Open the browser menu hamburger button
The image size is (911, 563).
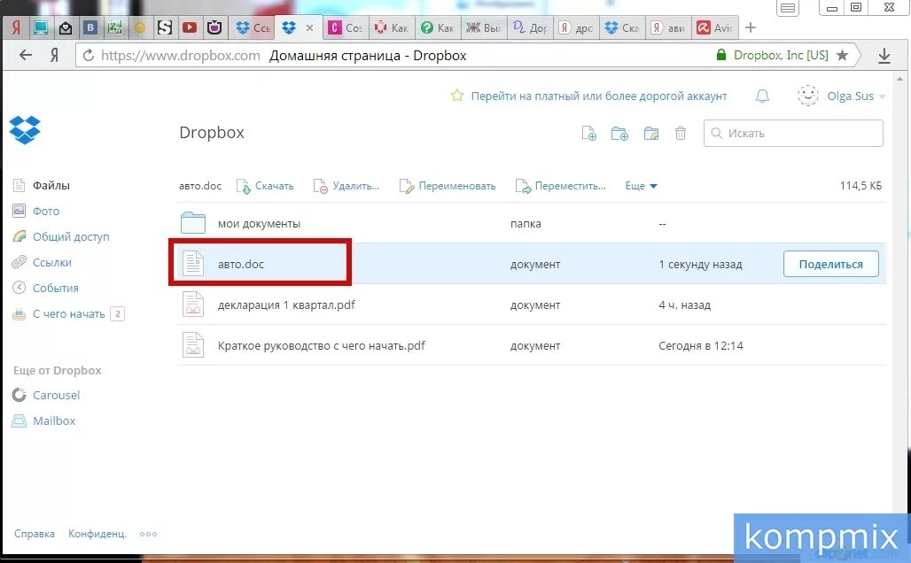788,8
